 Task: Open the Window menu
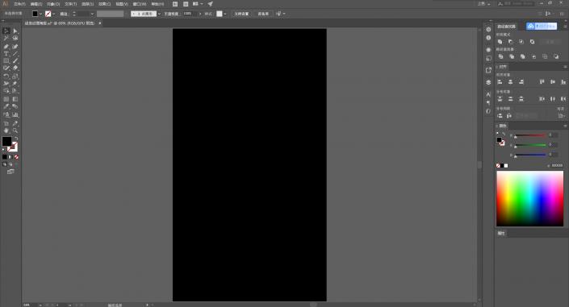pos(140,4)
